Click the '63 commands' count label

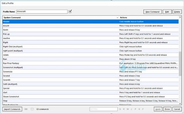click(x=43, y=109)
